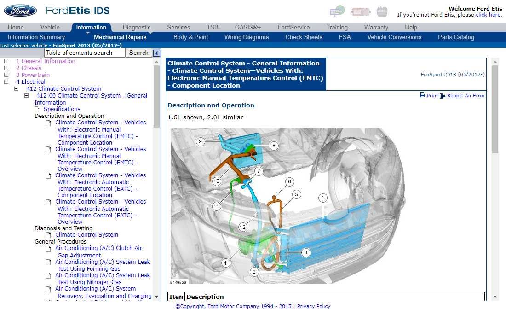This screenshot has width=506, height=321.
Task: Expand the 2 Chassis node
Action: (6, 68)
